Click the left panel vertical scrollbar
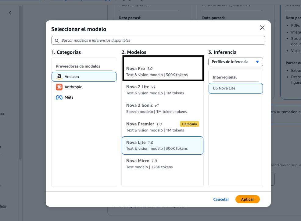The width and height of the screenshot is (301, 221). point(20,82)
